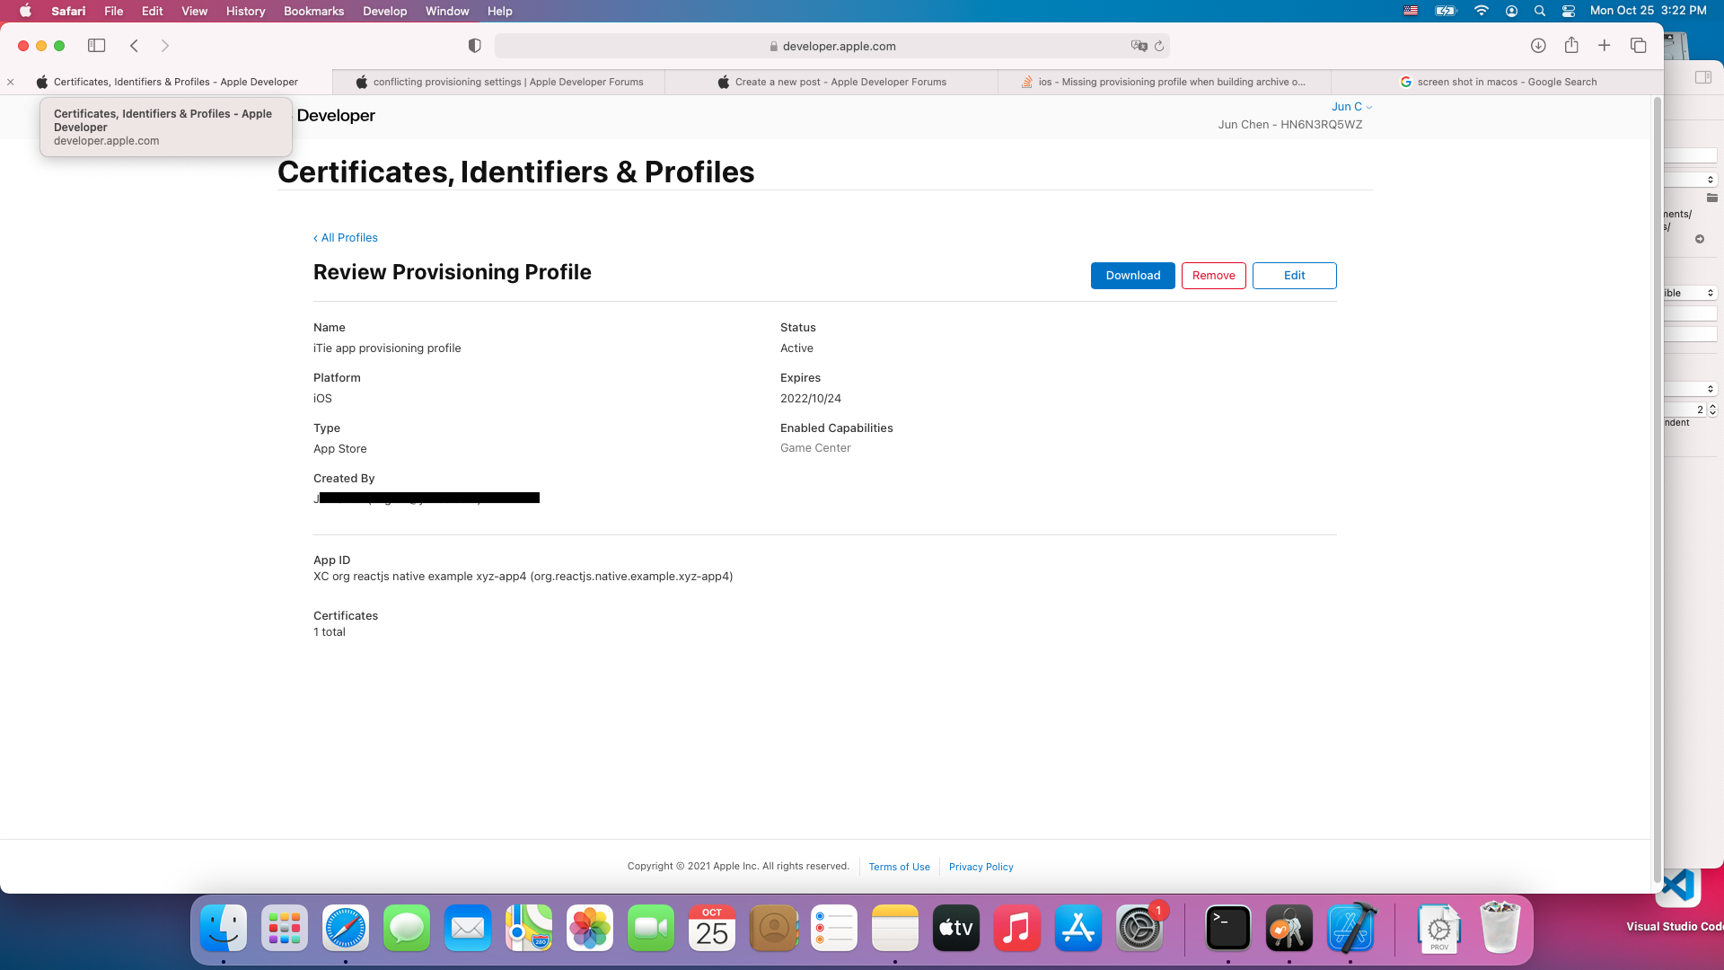Click the Safari sidebar toggle icon

point(96,46)
